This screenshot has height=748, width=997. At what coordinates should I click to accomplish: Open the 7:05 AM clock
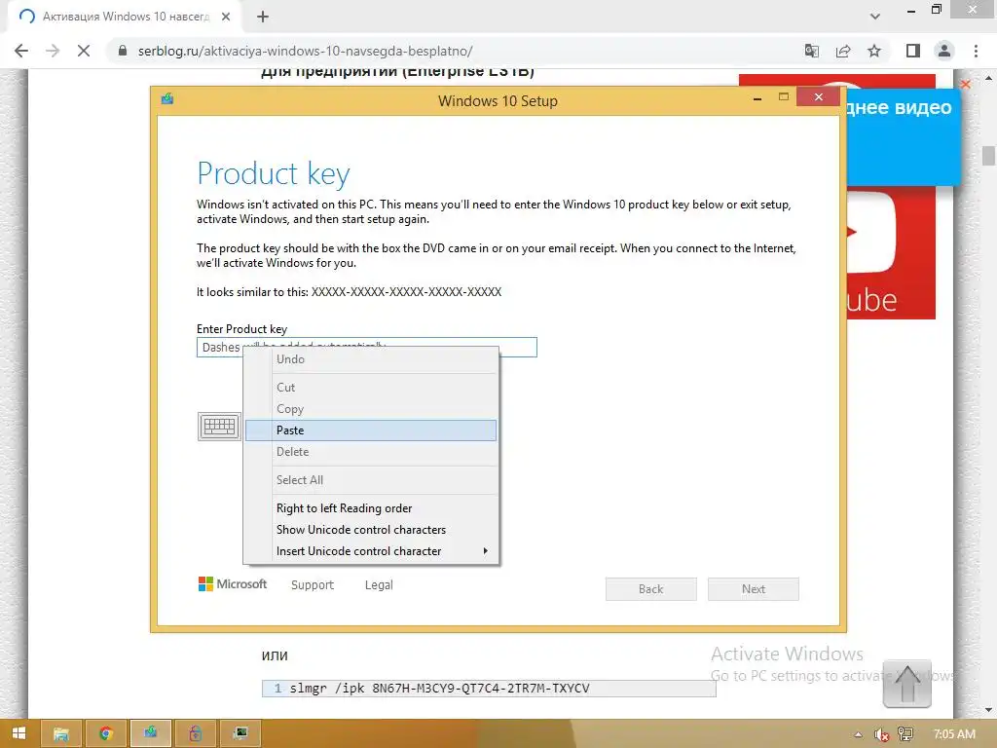point(954,734)
